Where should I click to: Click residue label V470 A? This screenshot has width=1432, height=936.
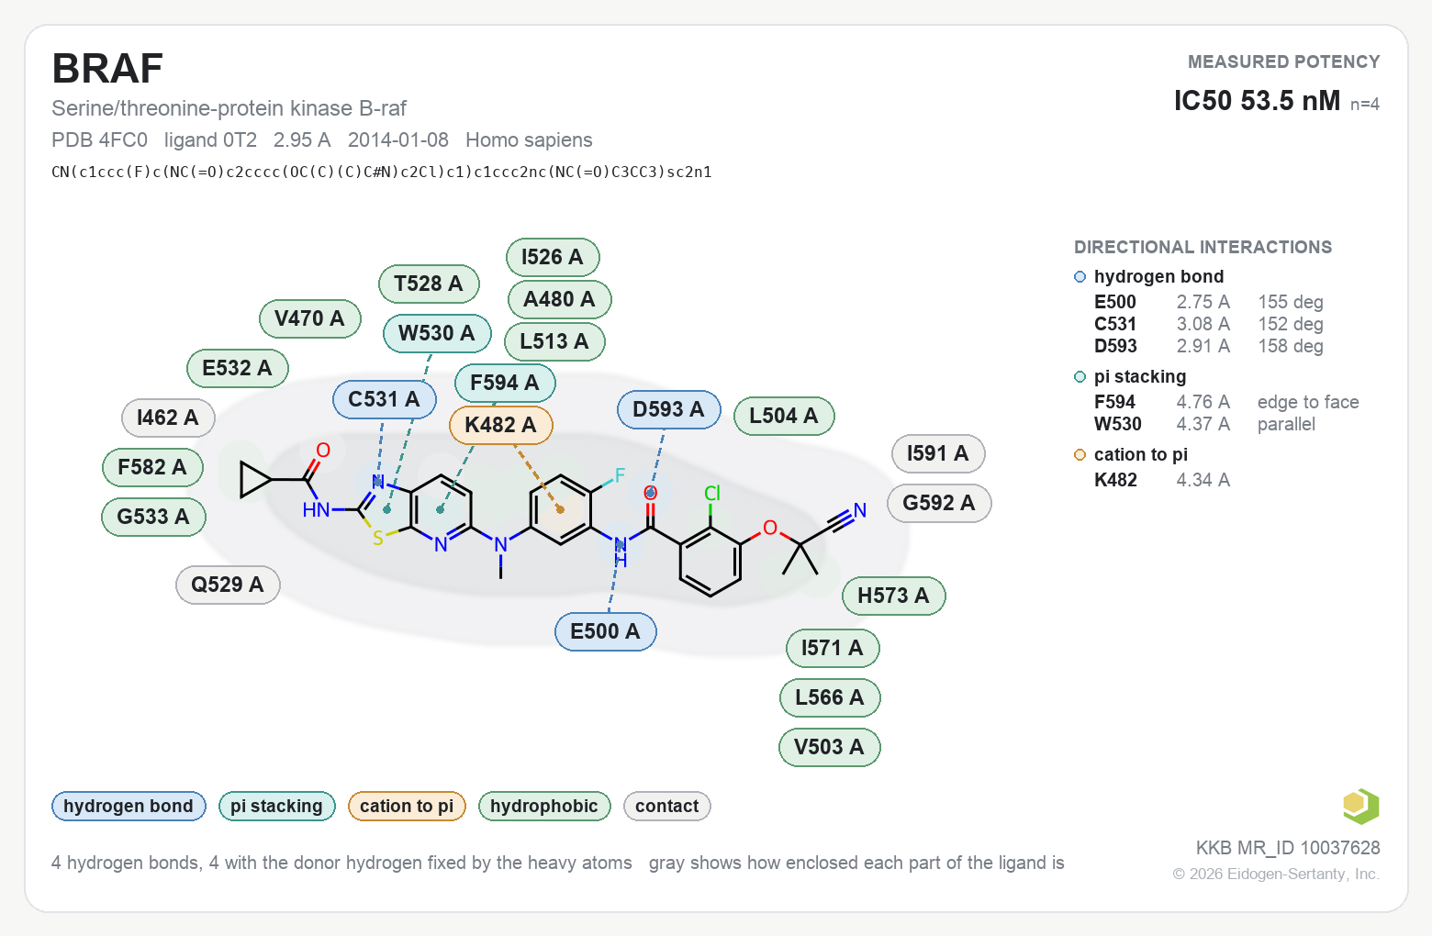[x=309, y=318]
